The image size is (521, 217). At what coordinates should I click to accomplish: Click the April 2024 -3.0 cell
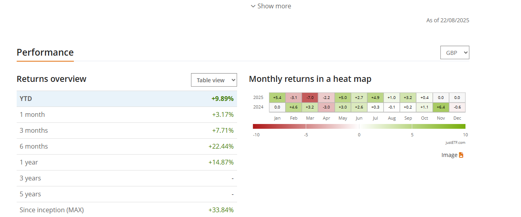click(x=326, y=107)
